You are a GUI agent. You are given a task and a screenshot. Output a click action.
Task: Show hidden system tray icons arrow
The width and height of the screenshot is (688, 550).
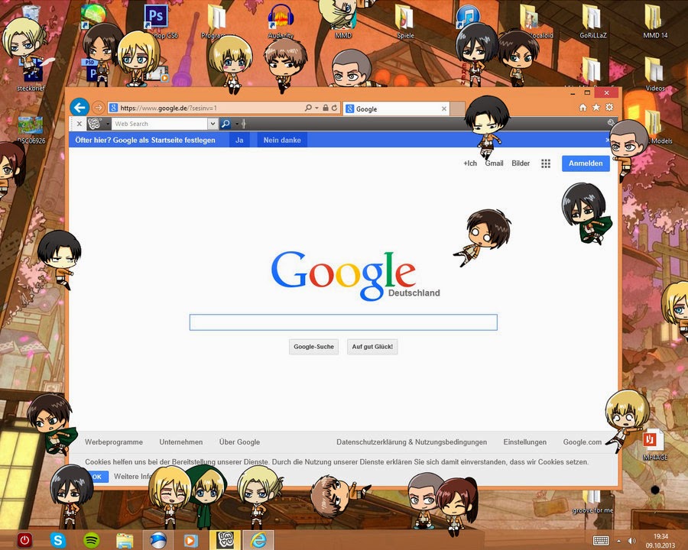click(x=618, y=541)
